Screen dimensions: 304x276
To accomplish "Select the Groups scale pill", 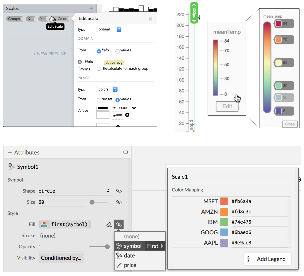I will [x=14, y=19].
